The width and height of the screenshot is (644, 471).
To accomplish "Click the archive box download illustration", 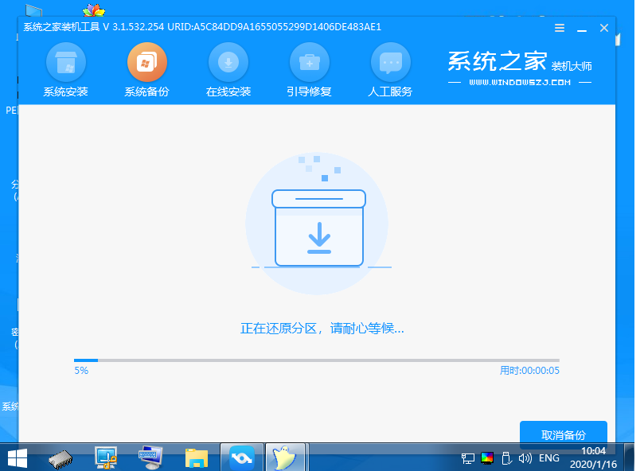I will tap(317, 224).
